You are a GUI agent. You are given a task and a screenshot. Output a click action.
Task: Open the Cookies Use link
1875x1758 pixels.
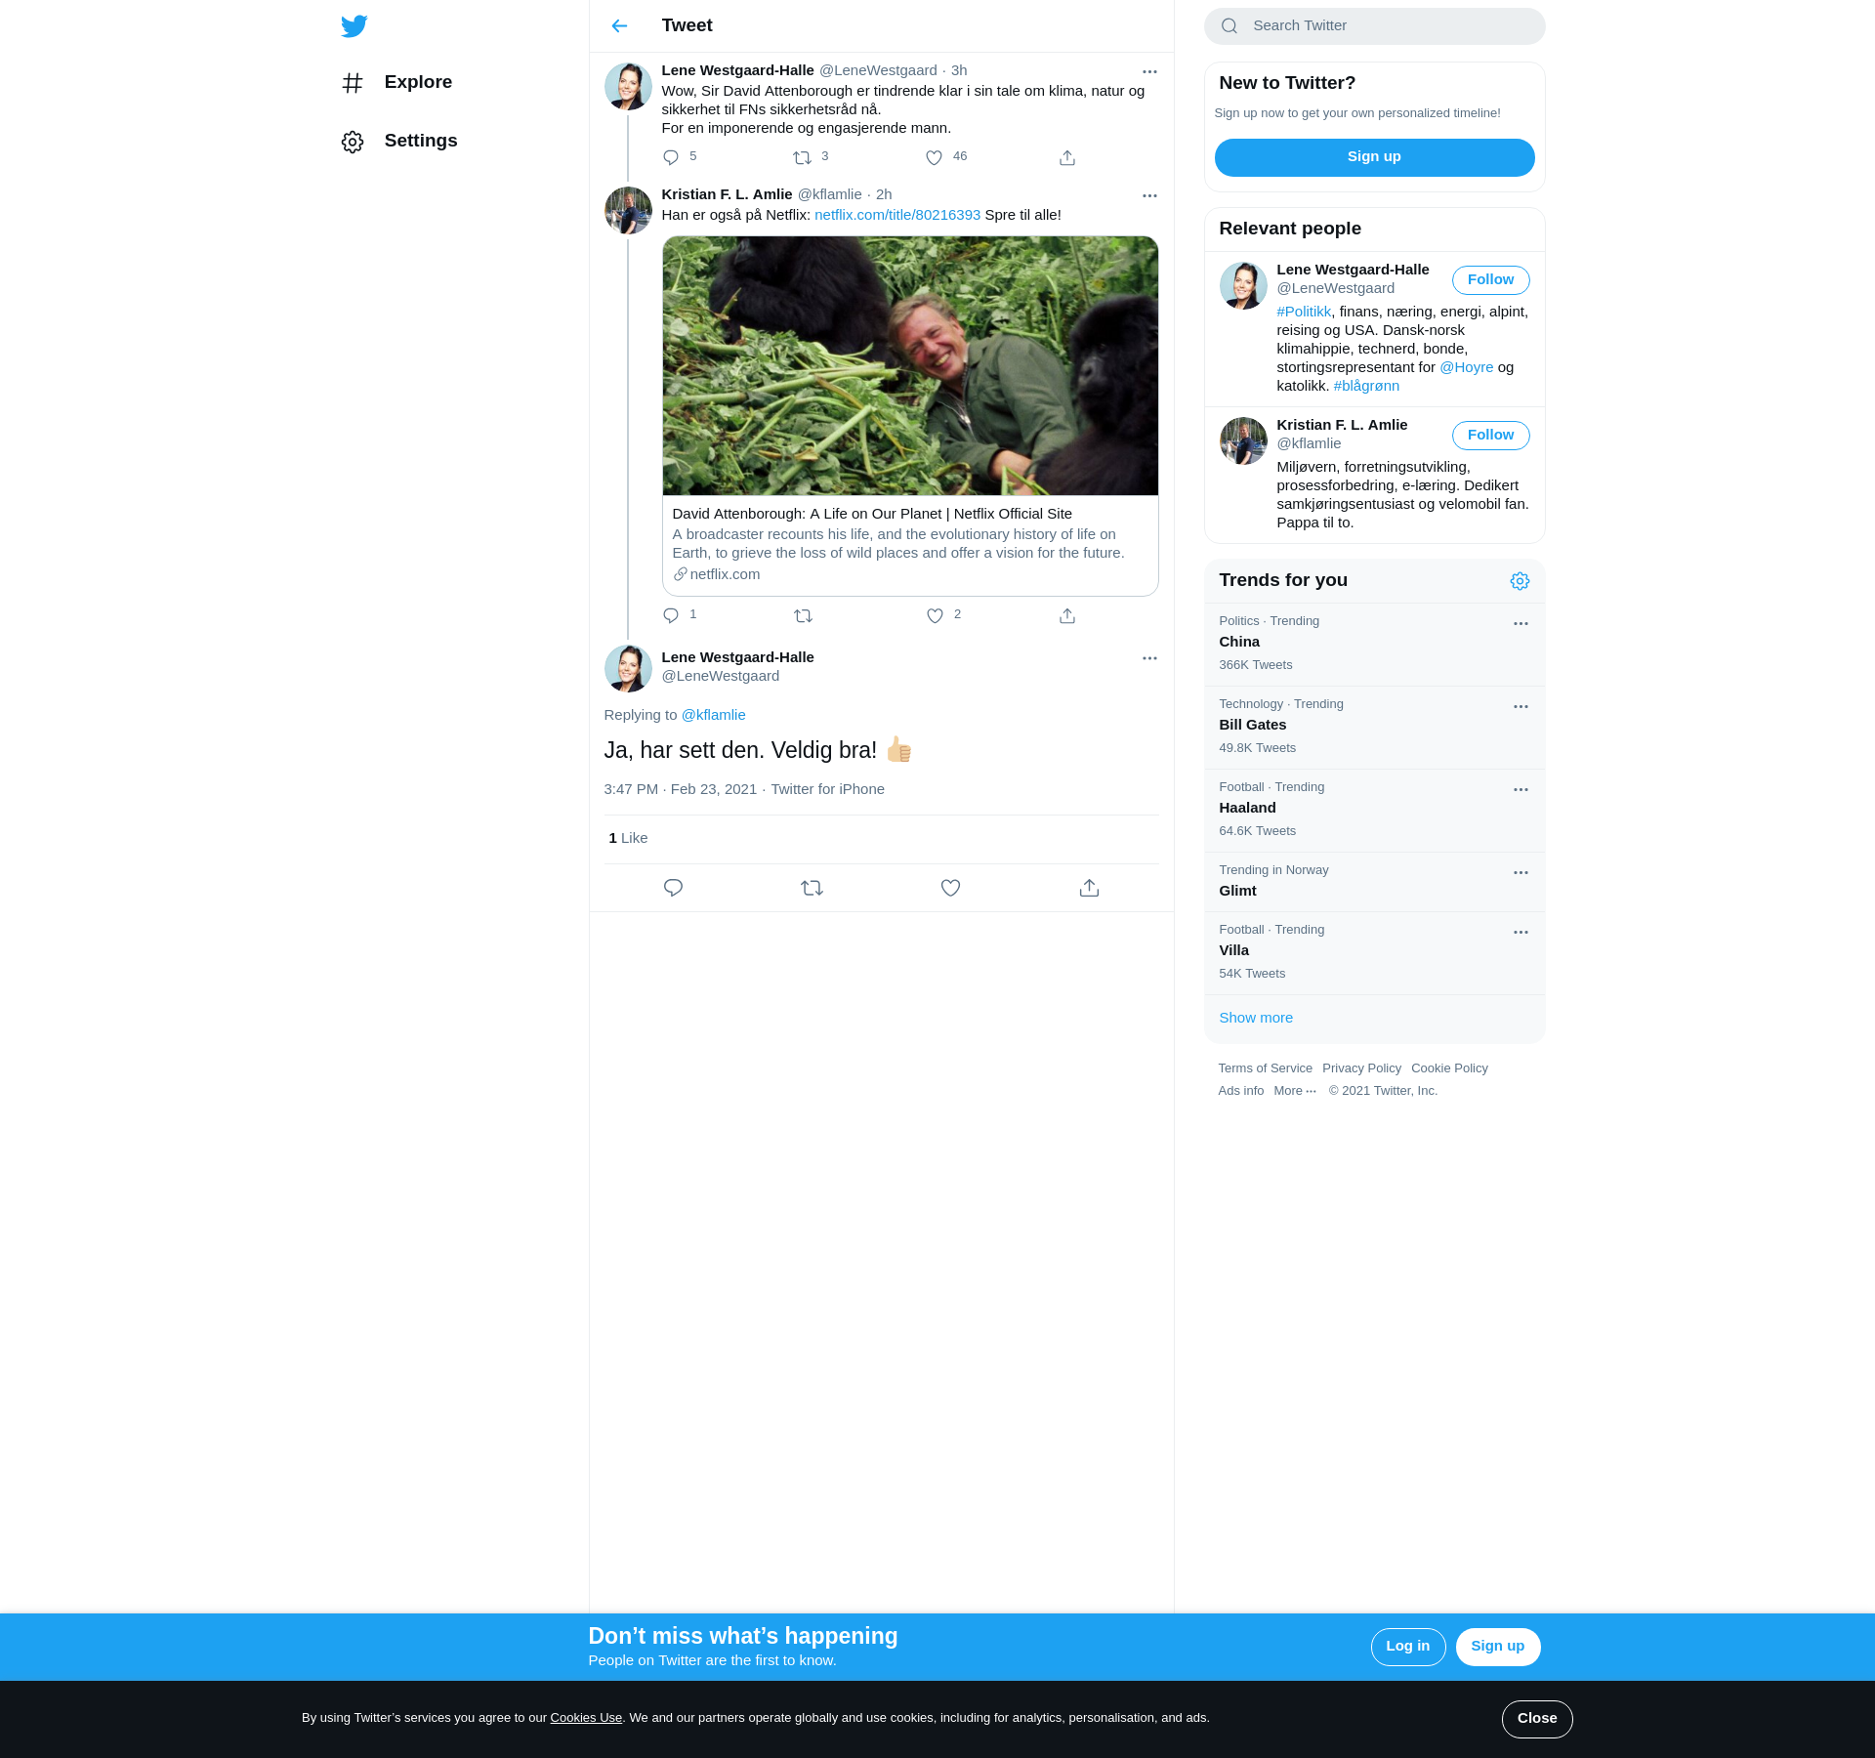pos(586,1718)
